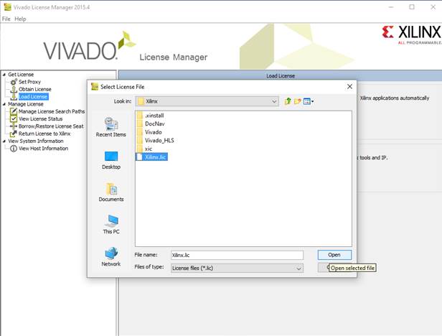Click the Borrow/Restore License Seat arrows icon

[x=14, y=126]
